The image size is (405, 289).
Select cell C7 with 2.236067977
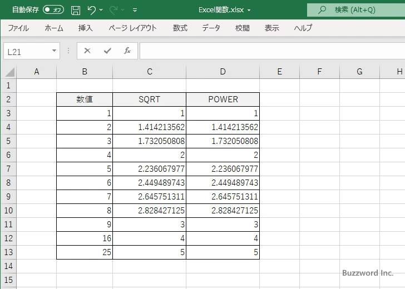click(150, 169)
